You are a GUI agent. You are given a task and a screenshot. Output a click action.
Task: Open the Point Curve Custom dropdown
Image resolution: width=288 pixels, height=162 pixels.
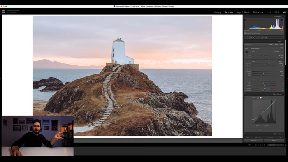coord(261,130)
